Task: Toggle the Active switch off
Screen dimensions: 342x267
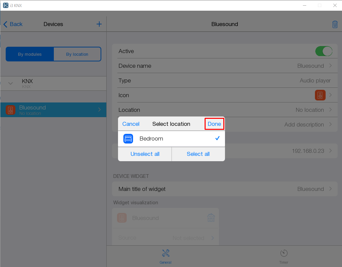Action: click(323, 51)
